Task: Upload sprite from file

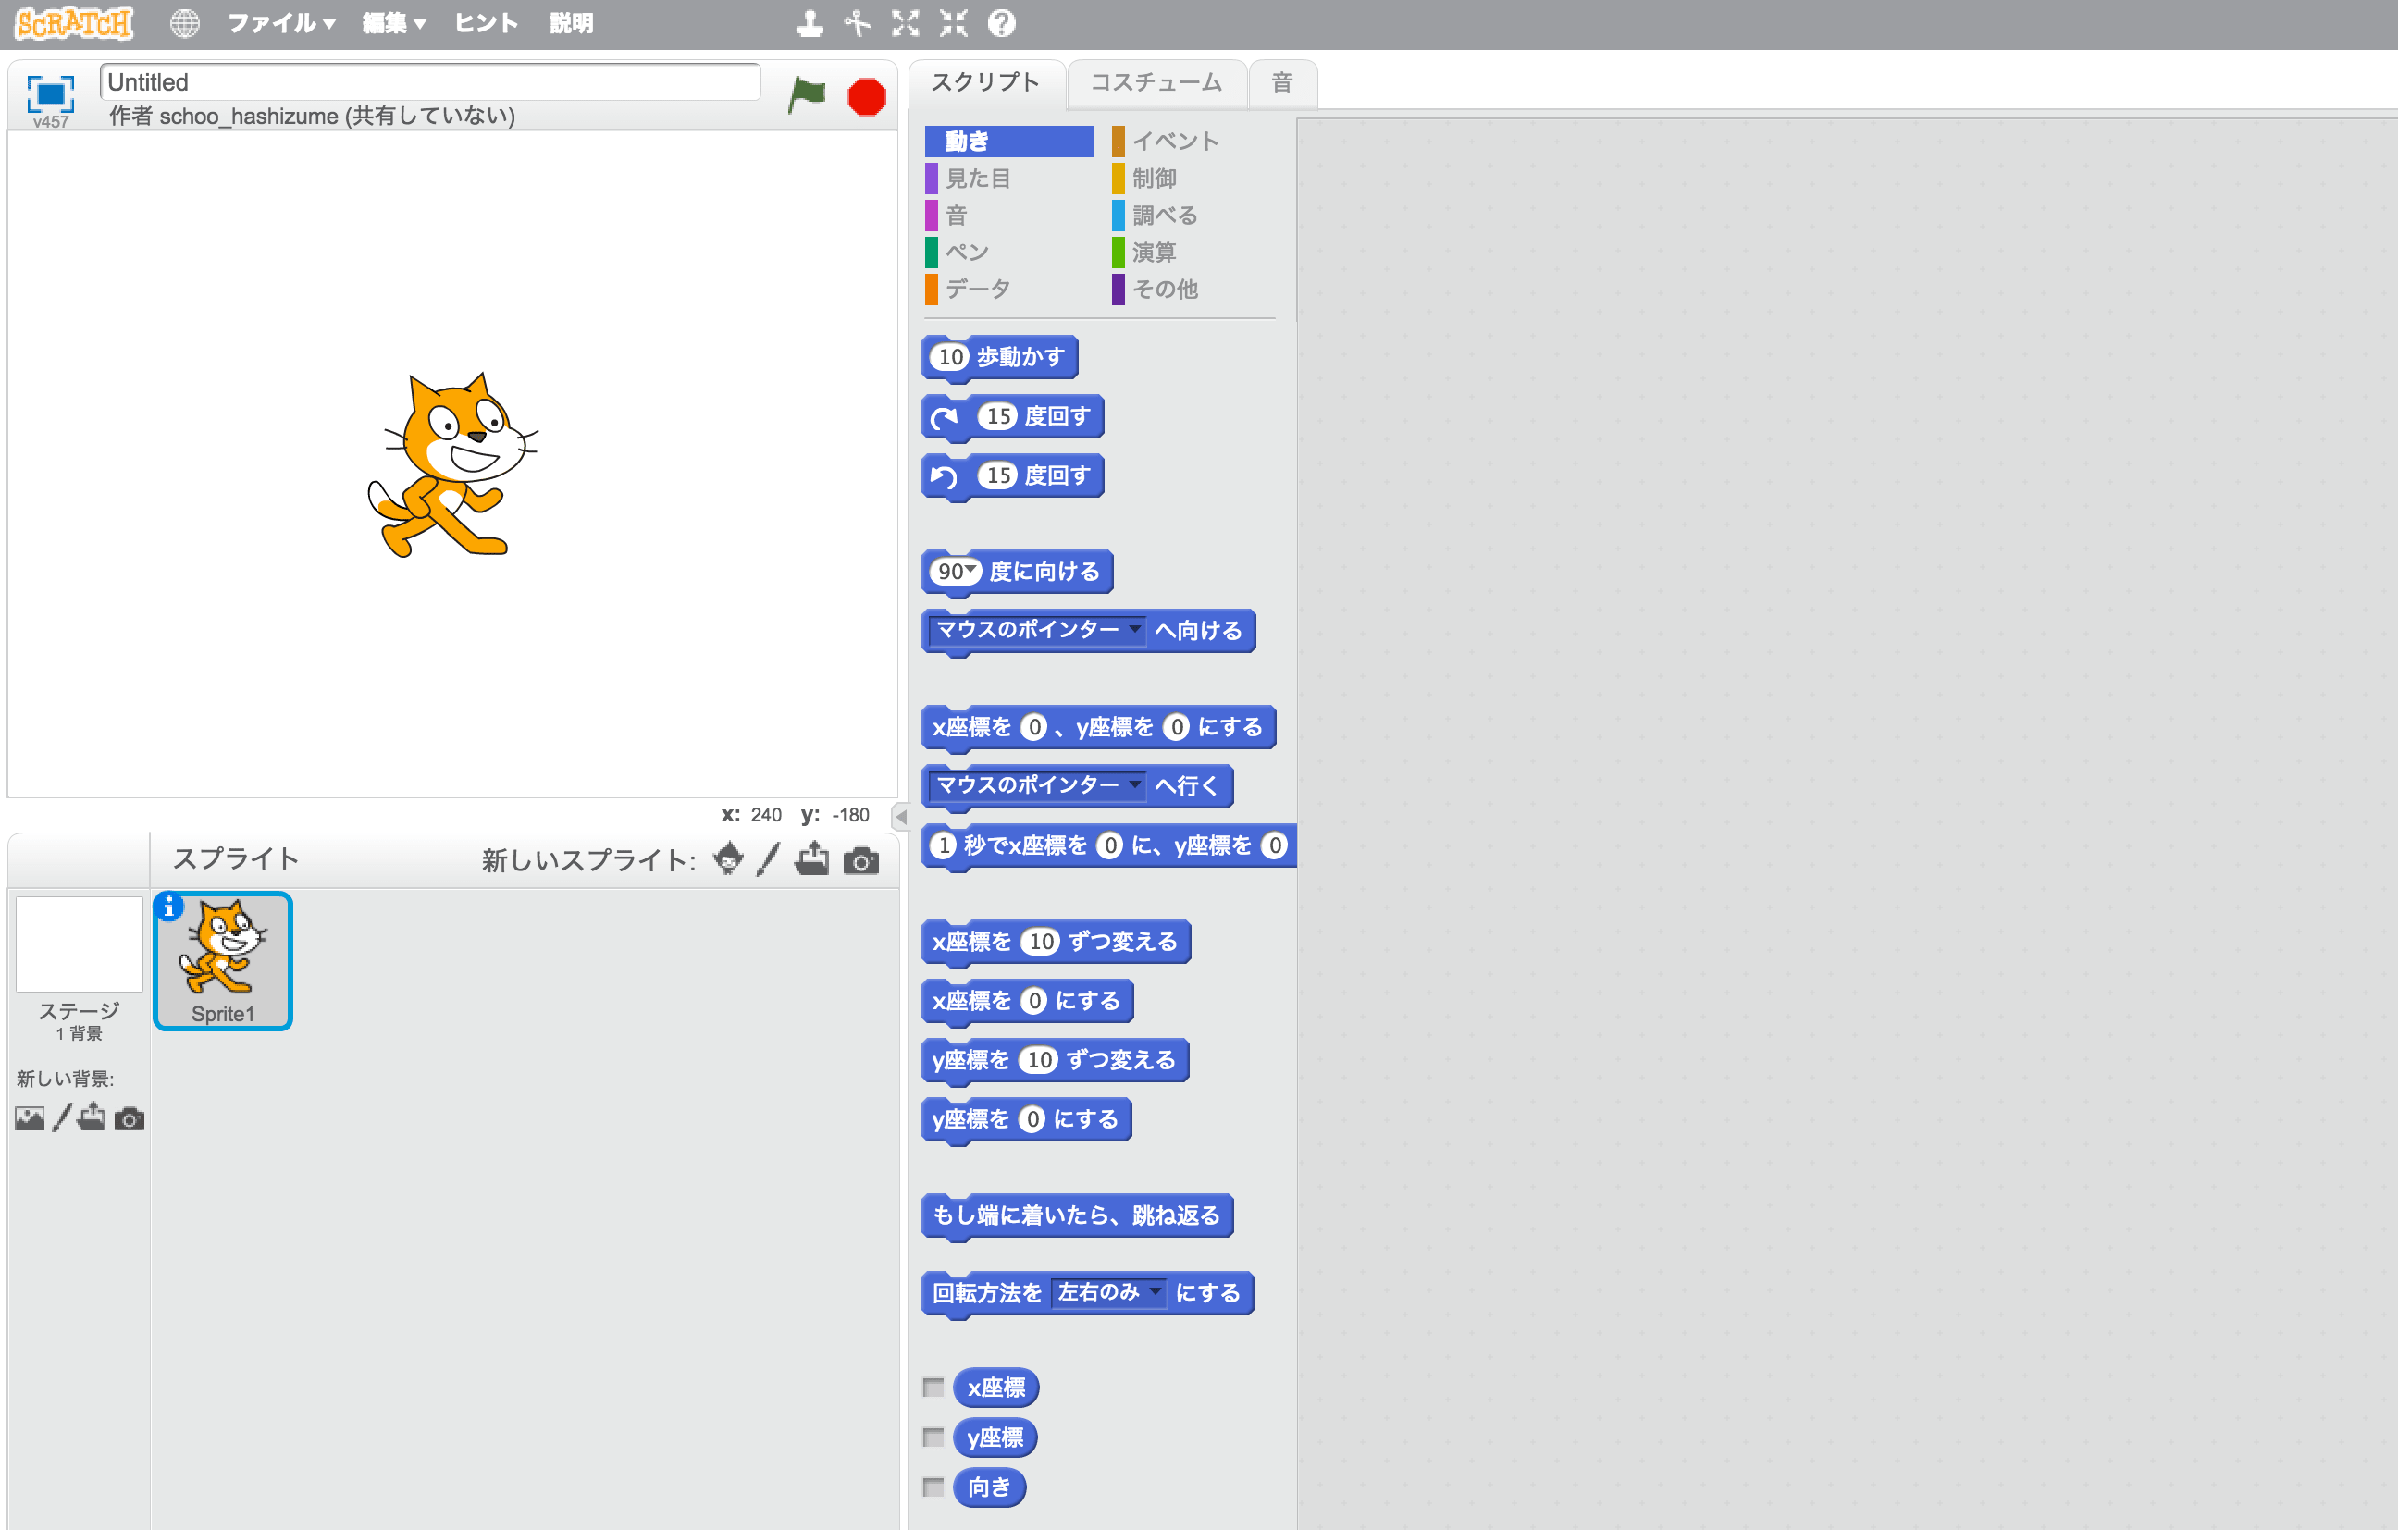Action: click(812, 858)
